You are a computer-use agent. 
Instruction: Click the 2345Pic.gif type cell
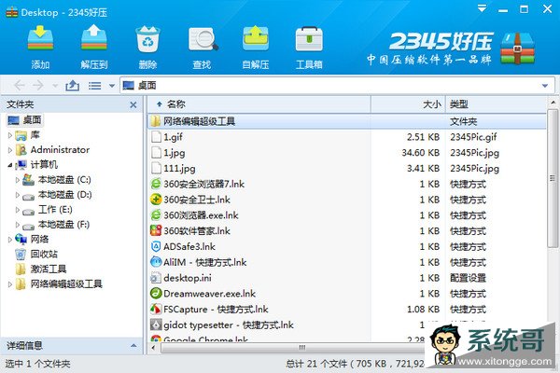pyautogui.click(x=473, y=137)
